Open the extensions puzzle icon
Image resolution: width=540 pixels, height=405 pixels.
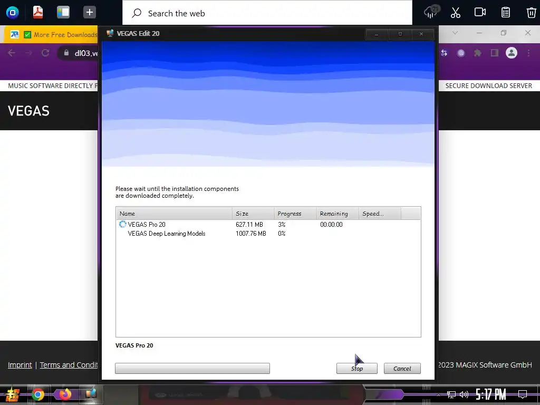coord(477,53)
